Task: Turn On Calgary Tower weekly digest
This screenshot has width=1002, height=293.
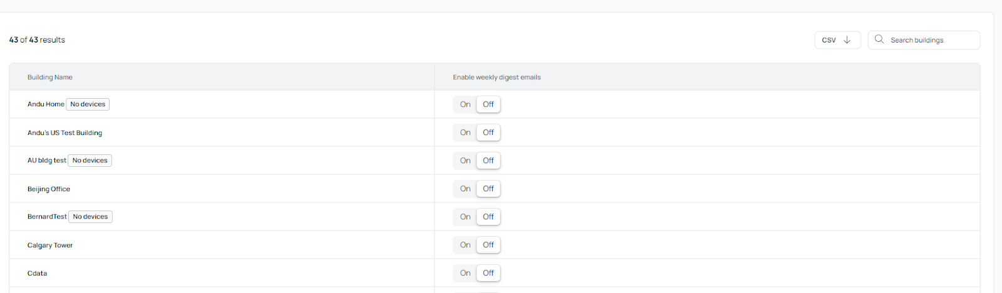Action: (x=465, y=245)
